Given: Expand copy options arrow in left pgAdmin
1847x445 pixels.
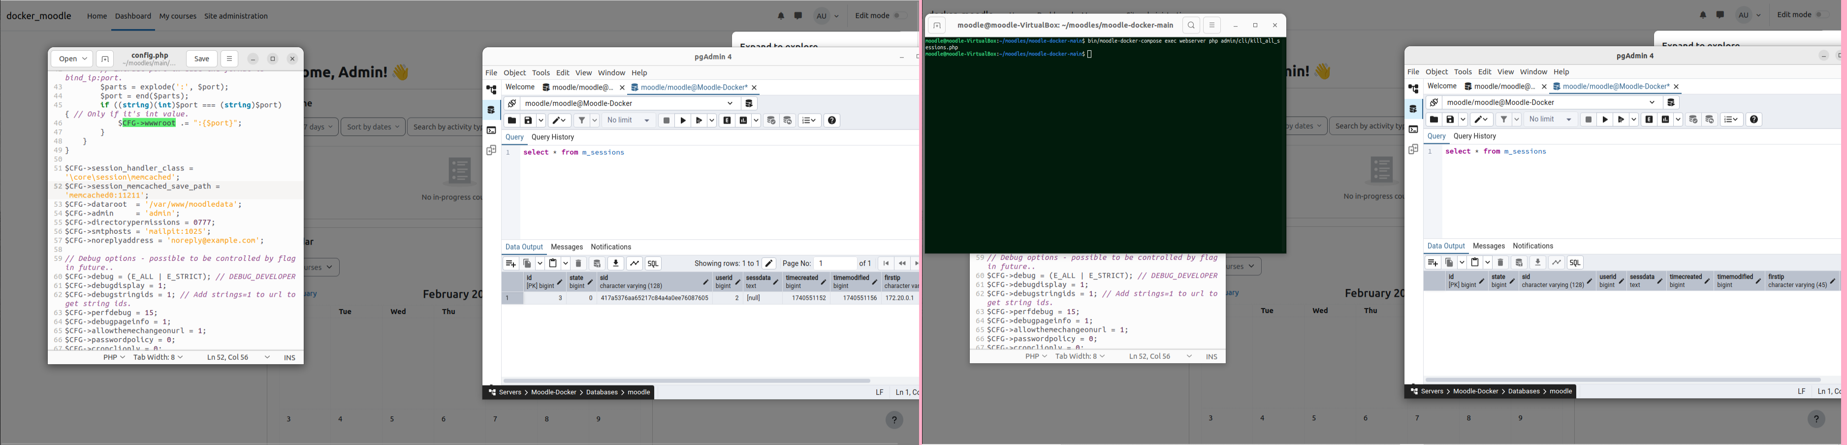Looking at the screenshot, I should click(540, 264).
